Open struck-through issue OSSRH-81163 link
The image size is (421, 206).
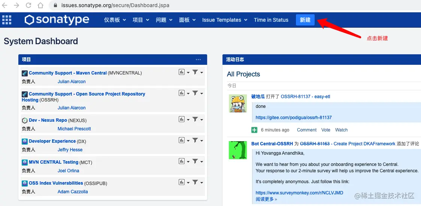314,144
